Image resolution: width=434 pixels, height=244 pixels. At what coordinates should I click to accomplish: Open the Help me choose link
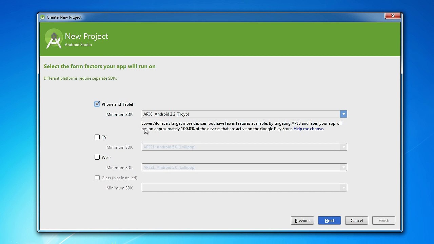click(309, 129)
